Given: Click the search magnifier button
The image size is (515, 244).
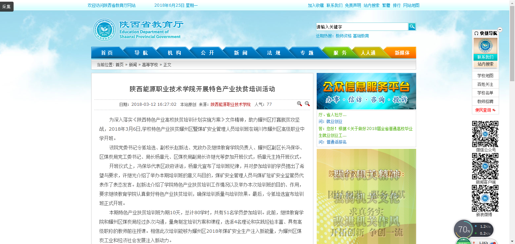Looking at the screenshot, I should 412,27.
